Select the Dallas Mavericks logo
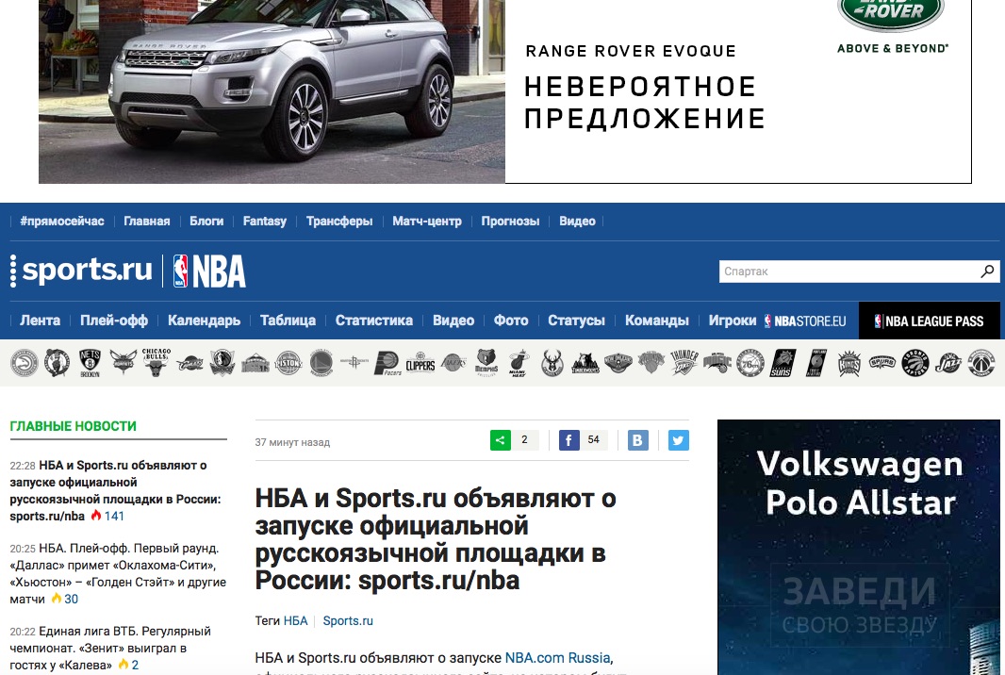 click(222, 363)
